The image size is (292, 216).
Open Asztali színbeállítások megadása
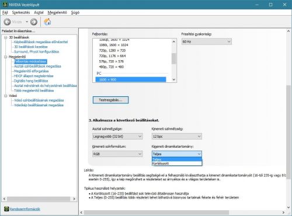37,67
